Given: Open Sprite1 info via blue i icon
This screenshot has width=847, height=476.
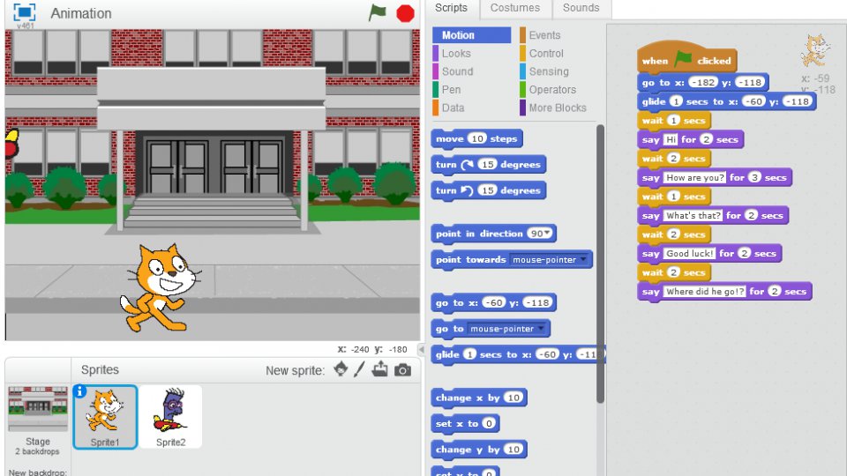Looking at the screenshot, I should pos(79,391).
